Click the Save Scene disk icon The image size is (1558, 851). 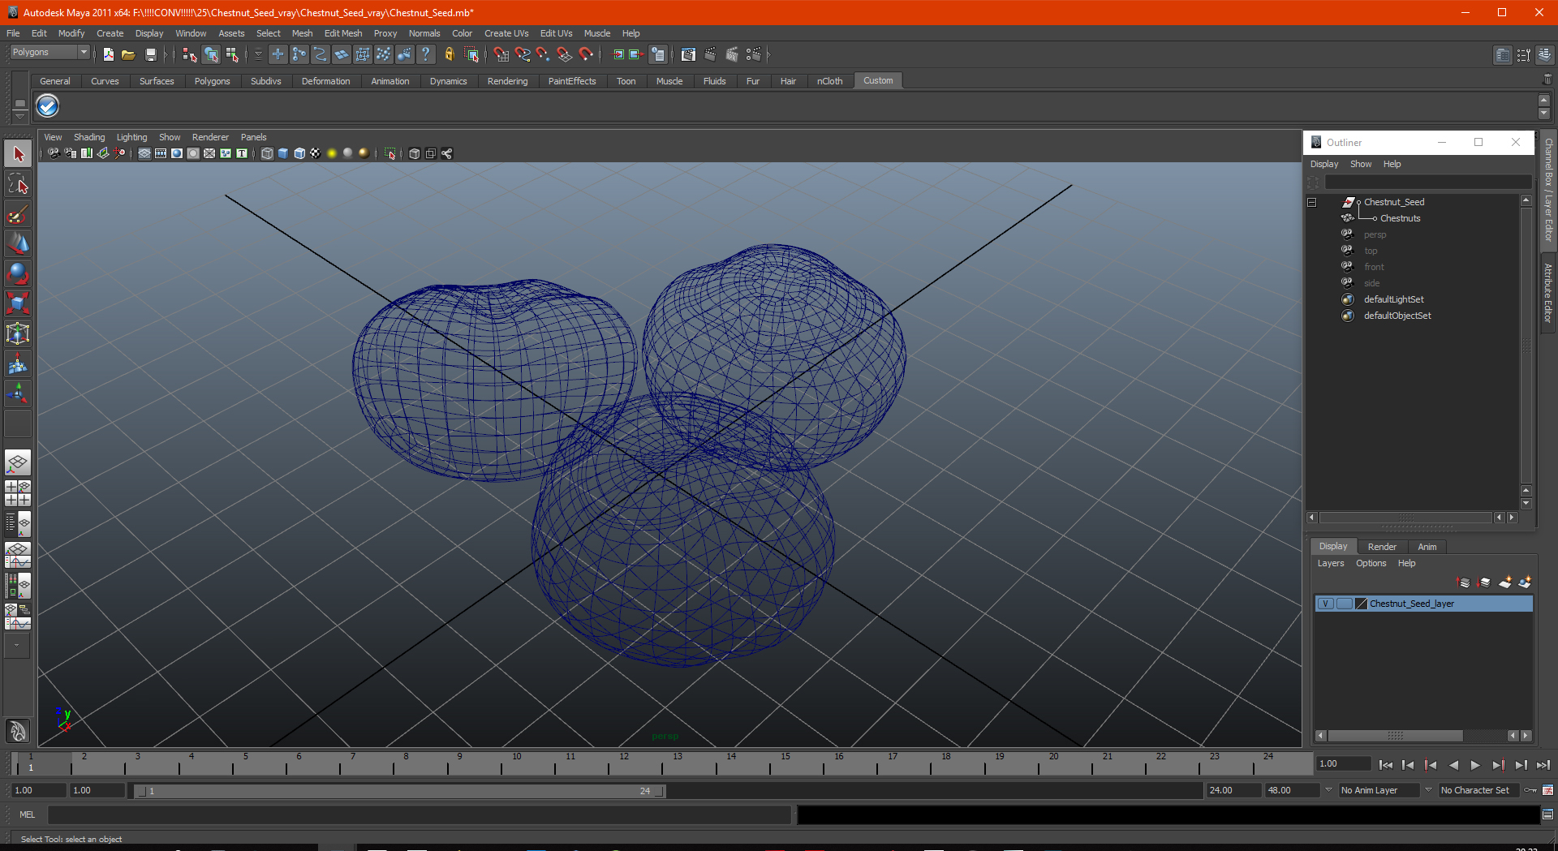[x=150, y=54]
